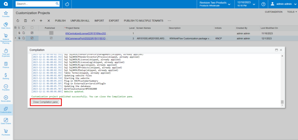Image resolution: width=298 pixels, height=140 pixels.
Task: Open the Customization workspace
Action: [x=6, y=110]
